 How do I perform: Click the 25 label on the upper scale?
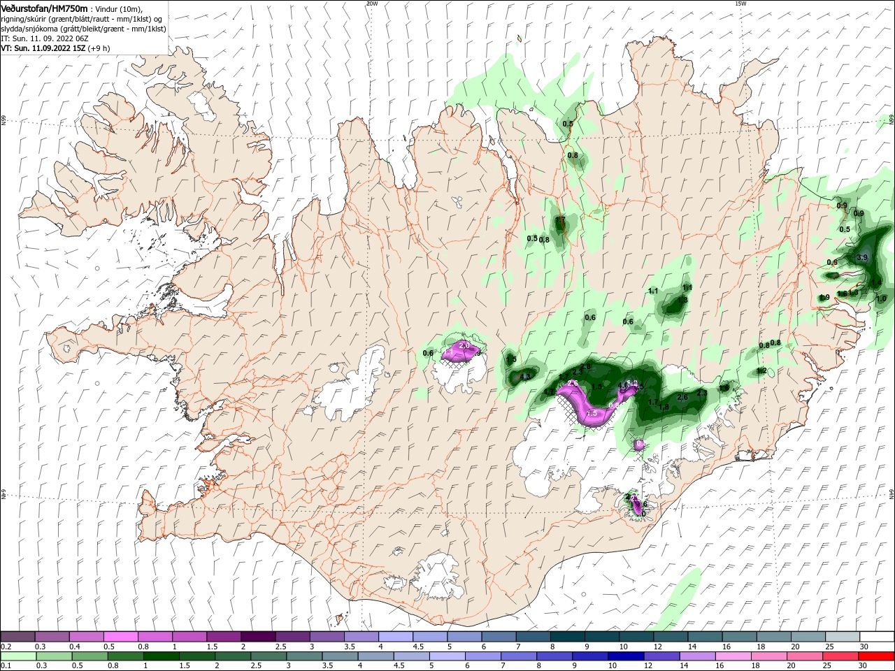pyautogui.click(x=829, y=647)
